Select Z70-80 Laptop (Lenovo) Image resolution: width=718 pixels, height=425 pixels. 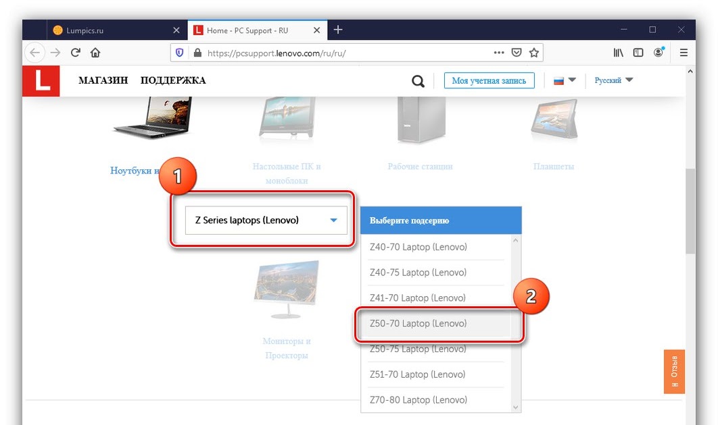pyautogui.click(x=435, y=400)
